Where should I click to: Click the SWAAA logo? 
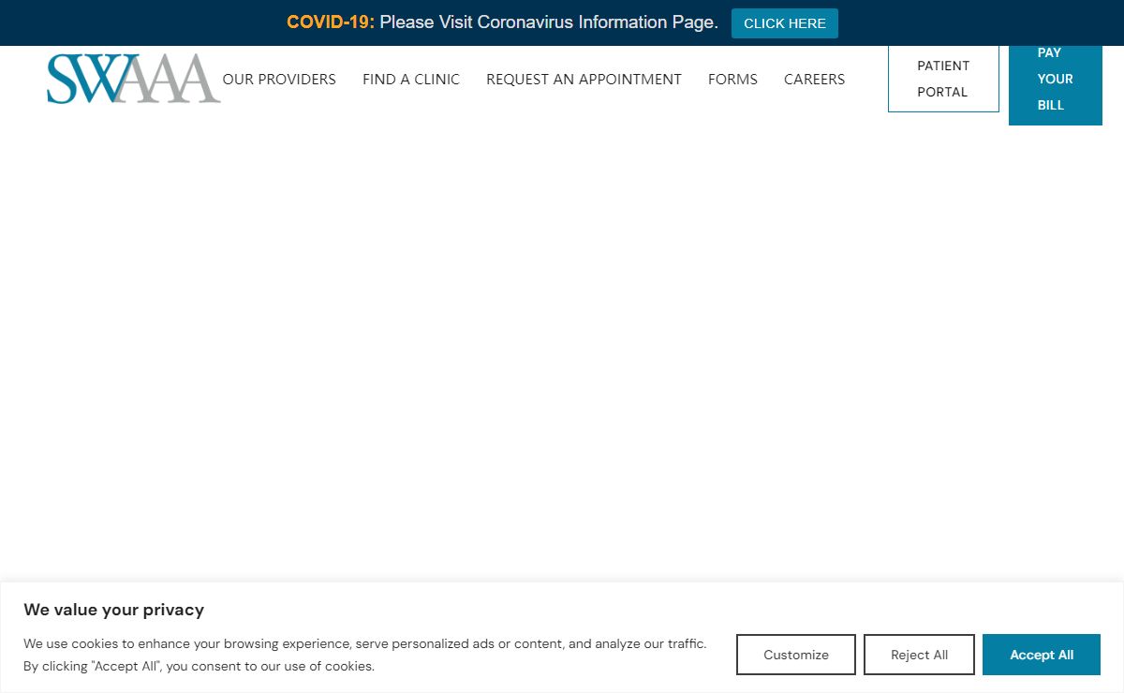(x=133, y=79)
